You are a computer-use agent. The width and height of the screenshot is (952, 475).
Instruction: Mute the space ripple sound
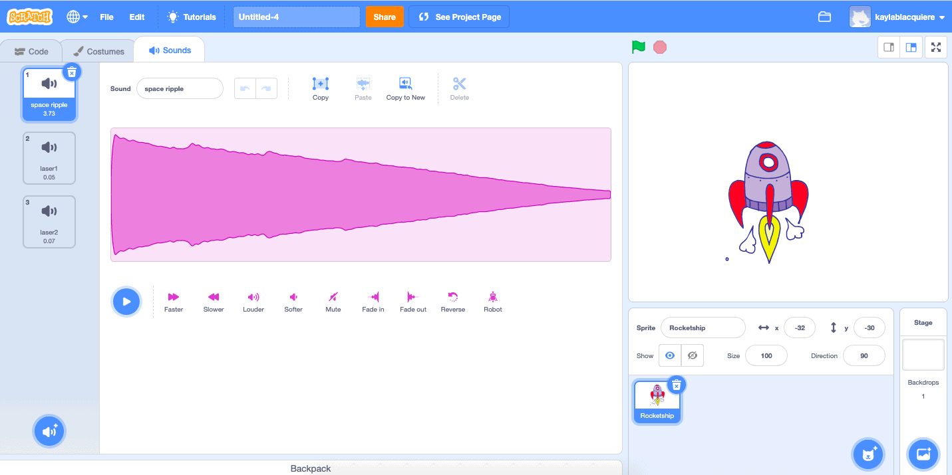[x=333, y=300]
